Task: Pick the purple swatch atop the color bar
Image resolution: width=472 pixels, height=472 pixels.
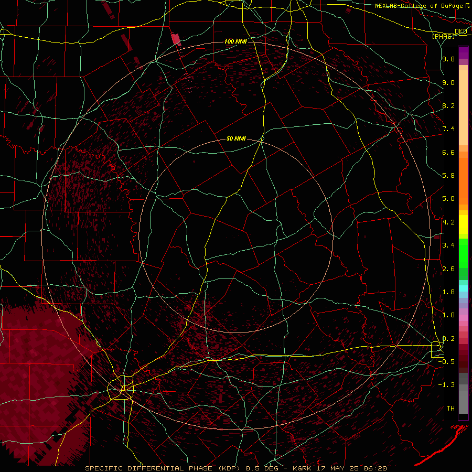Action: [463, 52]
